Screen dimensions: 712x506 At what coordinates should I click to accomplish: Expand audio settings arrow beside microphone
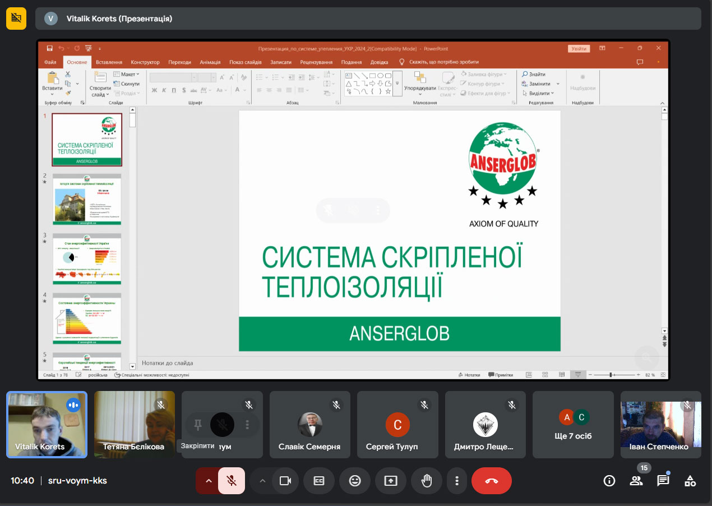(x=208, y=481)
